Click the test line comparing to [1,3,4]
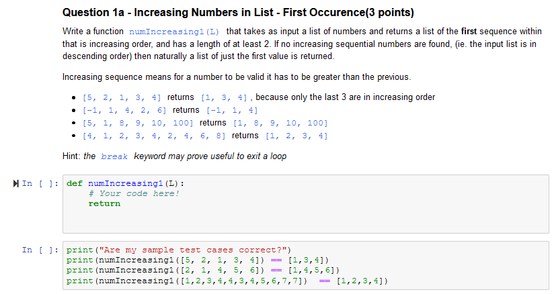Image resolution: width=556 pixels, height=294 pixels. click(198, 260)
